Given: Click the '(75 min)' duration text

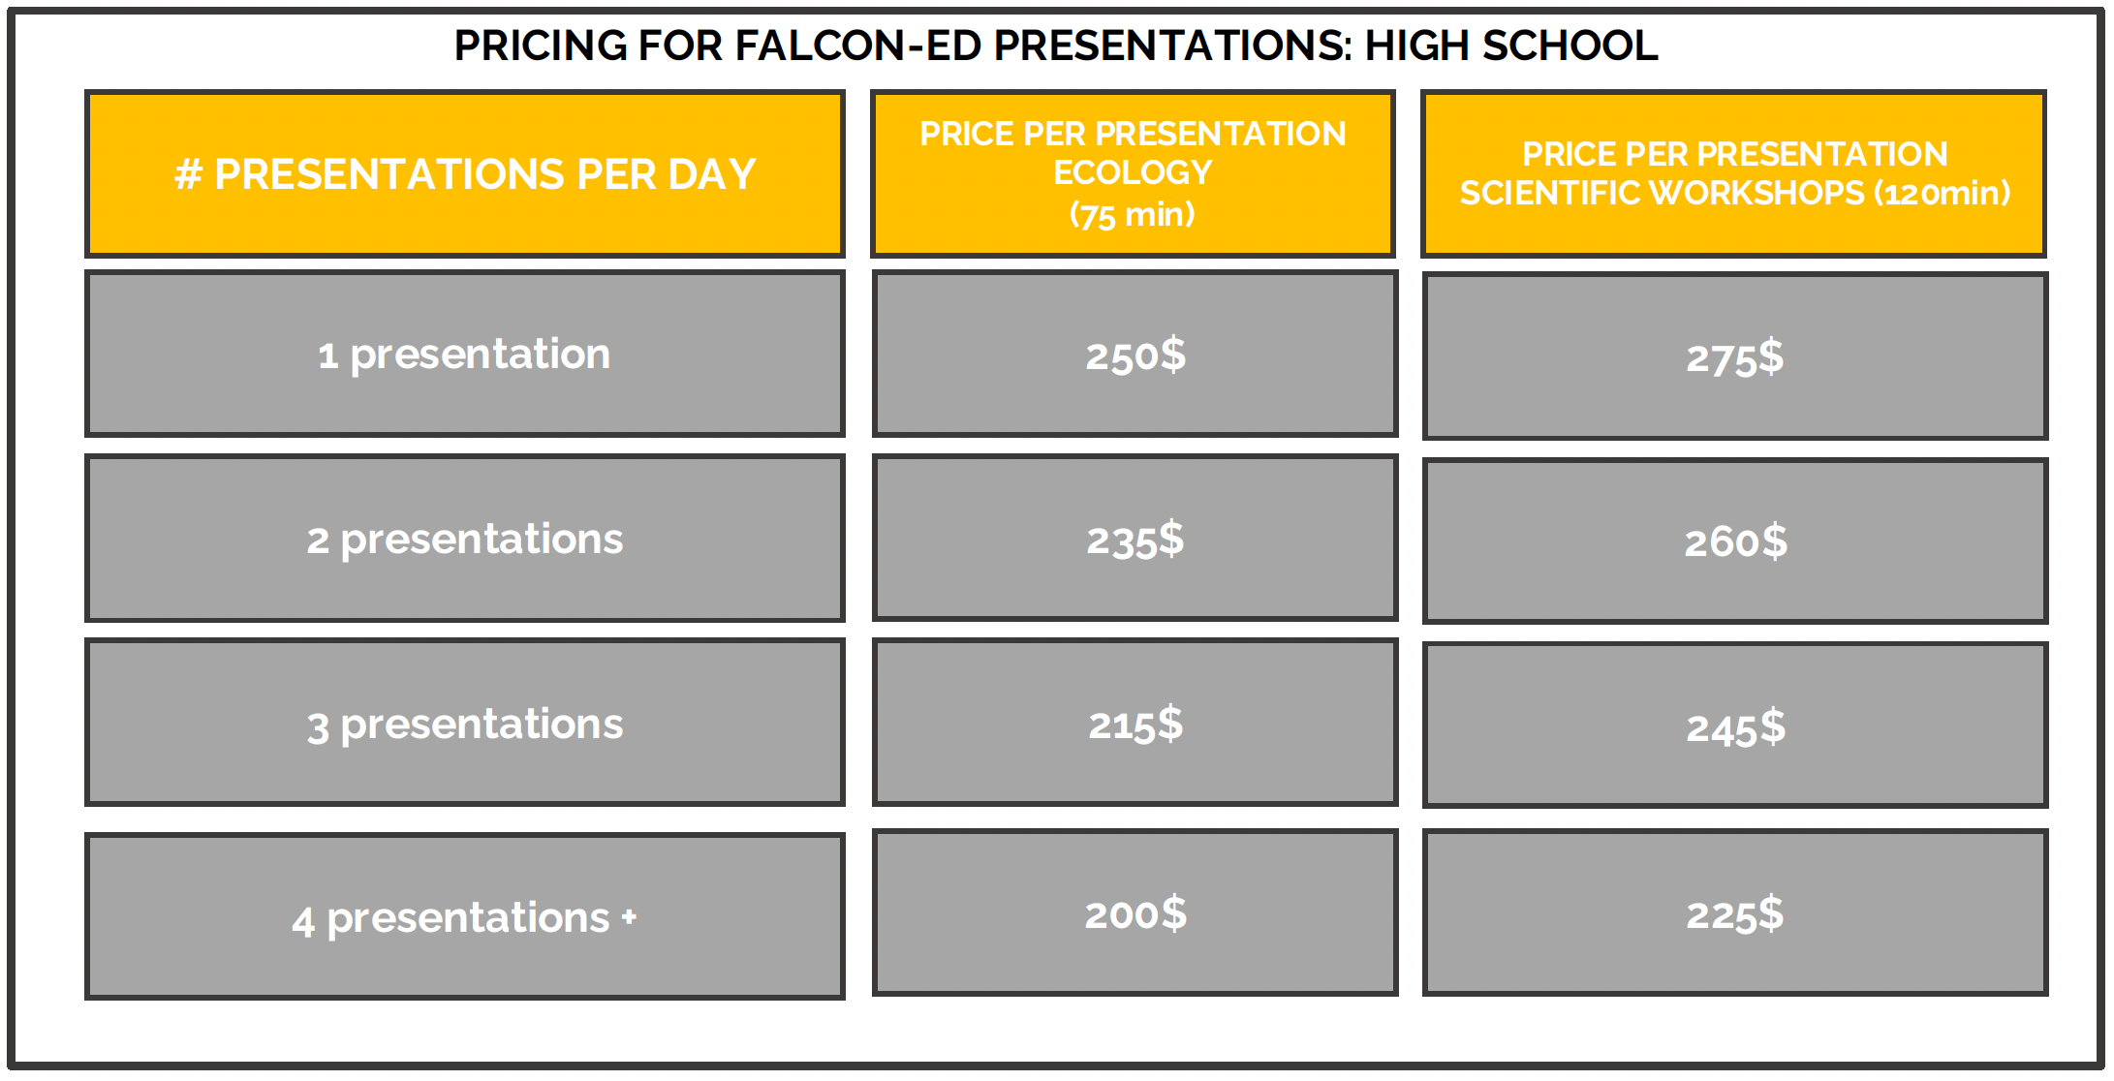Looking at the screenshot, I should [x=1132, y=214].
